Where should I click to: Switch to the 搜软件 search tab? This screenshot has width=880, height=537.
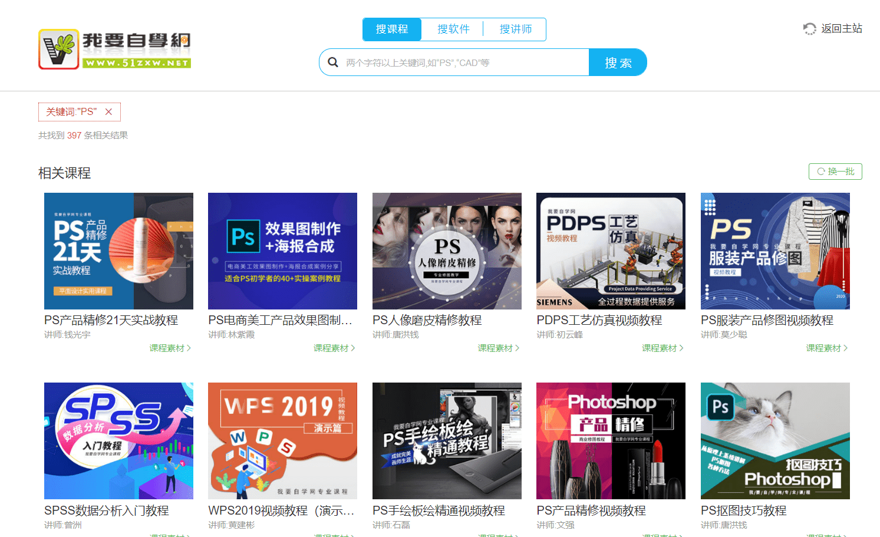click(x=453, y=29)
